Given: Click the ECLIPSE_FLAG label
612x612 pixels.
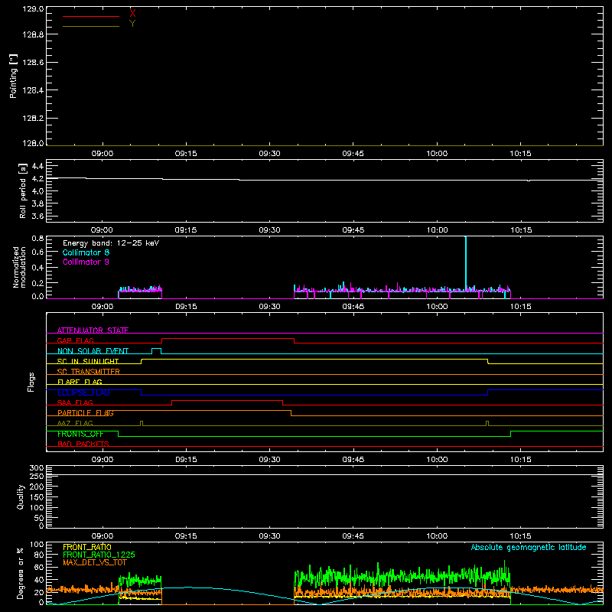Looking at the screenshot, I should pos(83,392).
